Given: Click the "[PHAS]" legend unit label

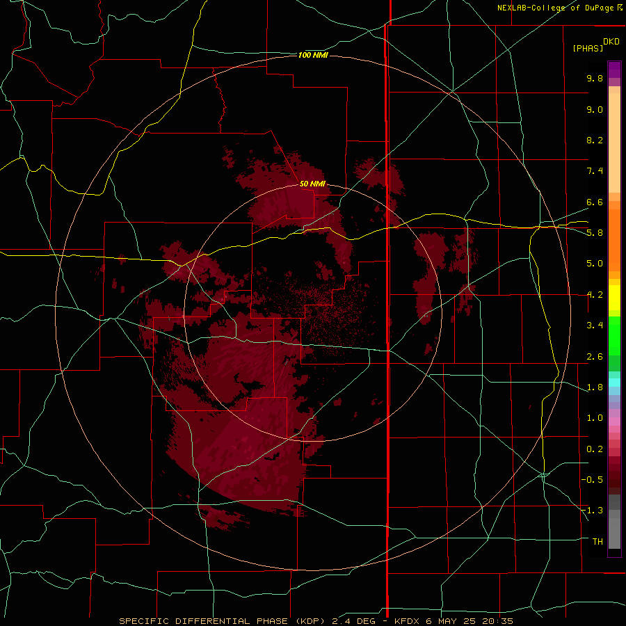Looking at the screenshot, I should [588, 48].
